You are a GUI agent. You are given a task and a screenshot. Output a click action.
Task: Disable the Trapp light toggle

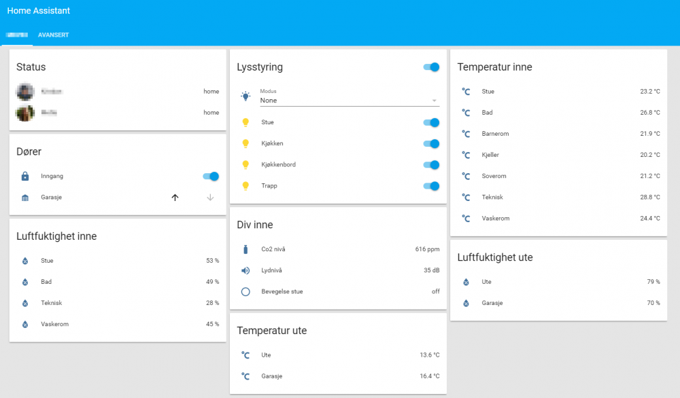click(x=431, y=186)
